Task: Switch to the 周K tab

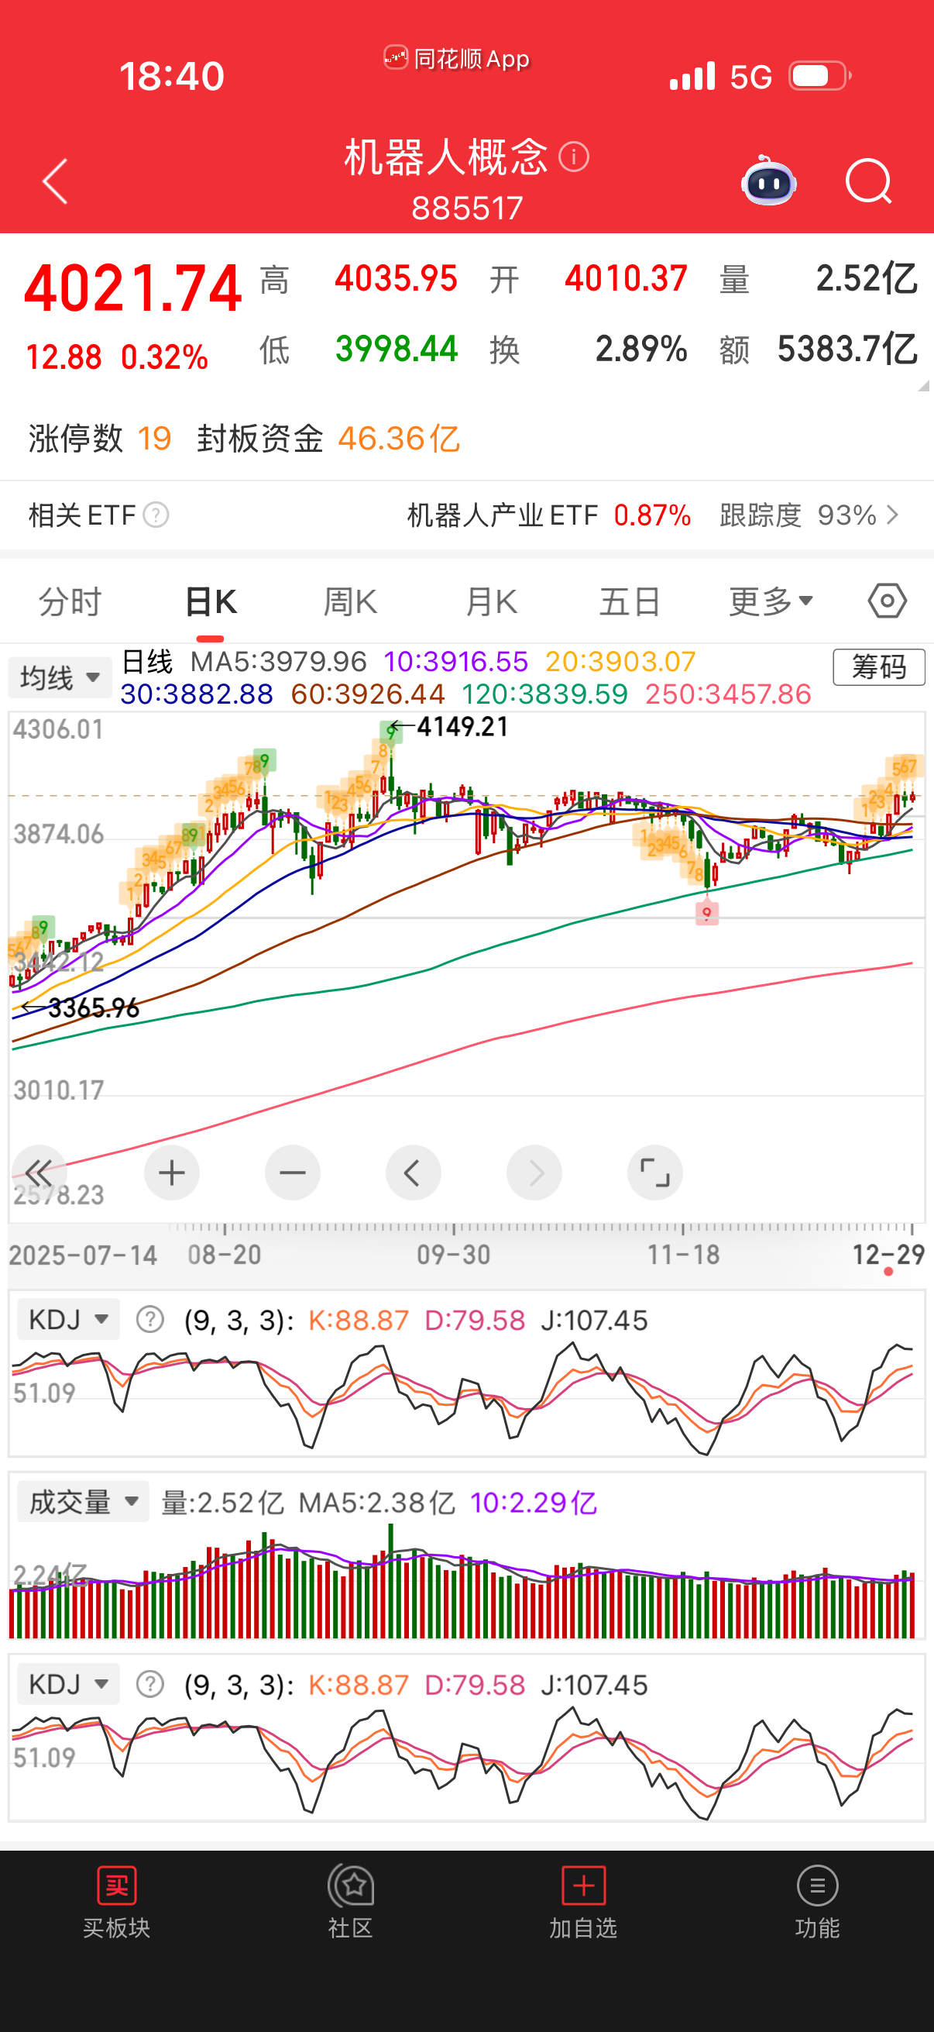Action: pos(350,602)
